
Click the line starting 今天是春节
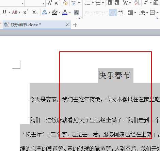95,100
